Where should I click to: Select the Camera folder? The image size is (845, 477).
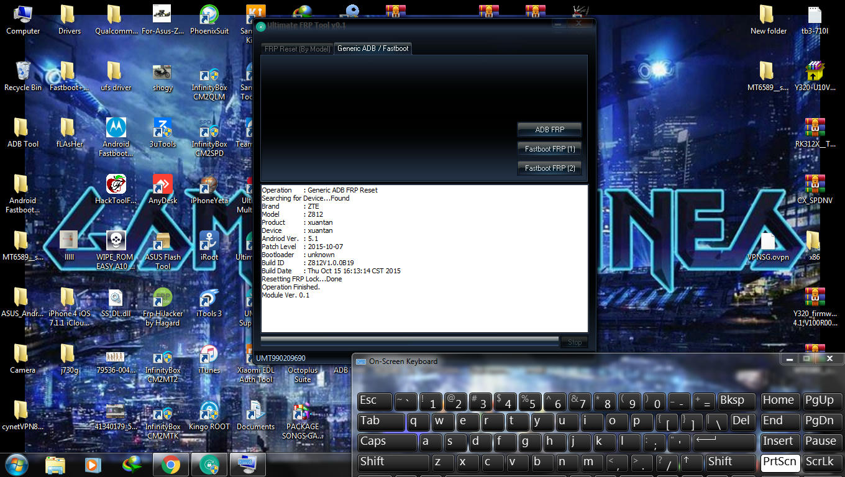coord(23,359)
